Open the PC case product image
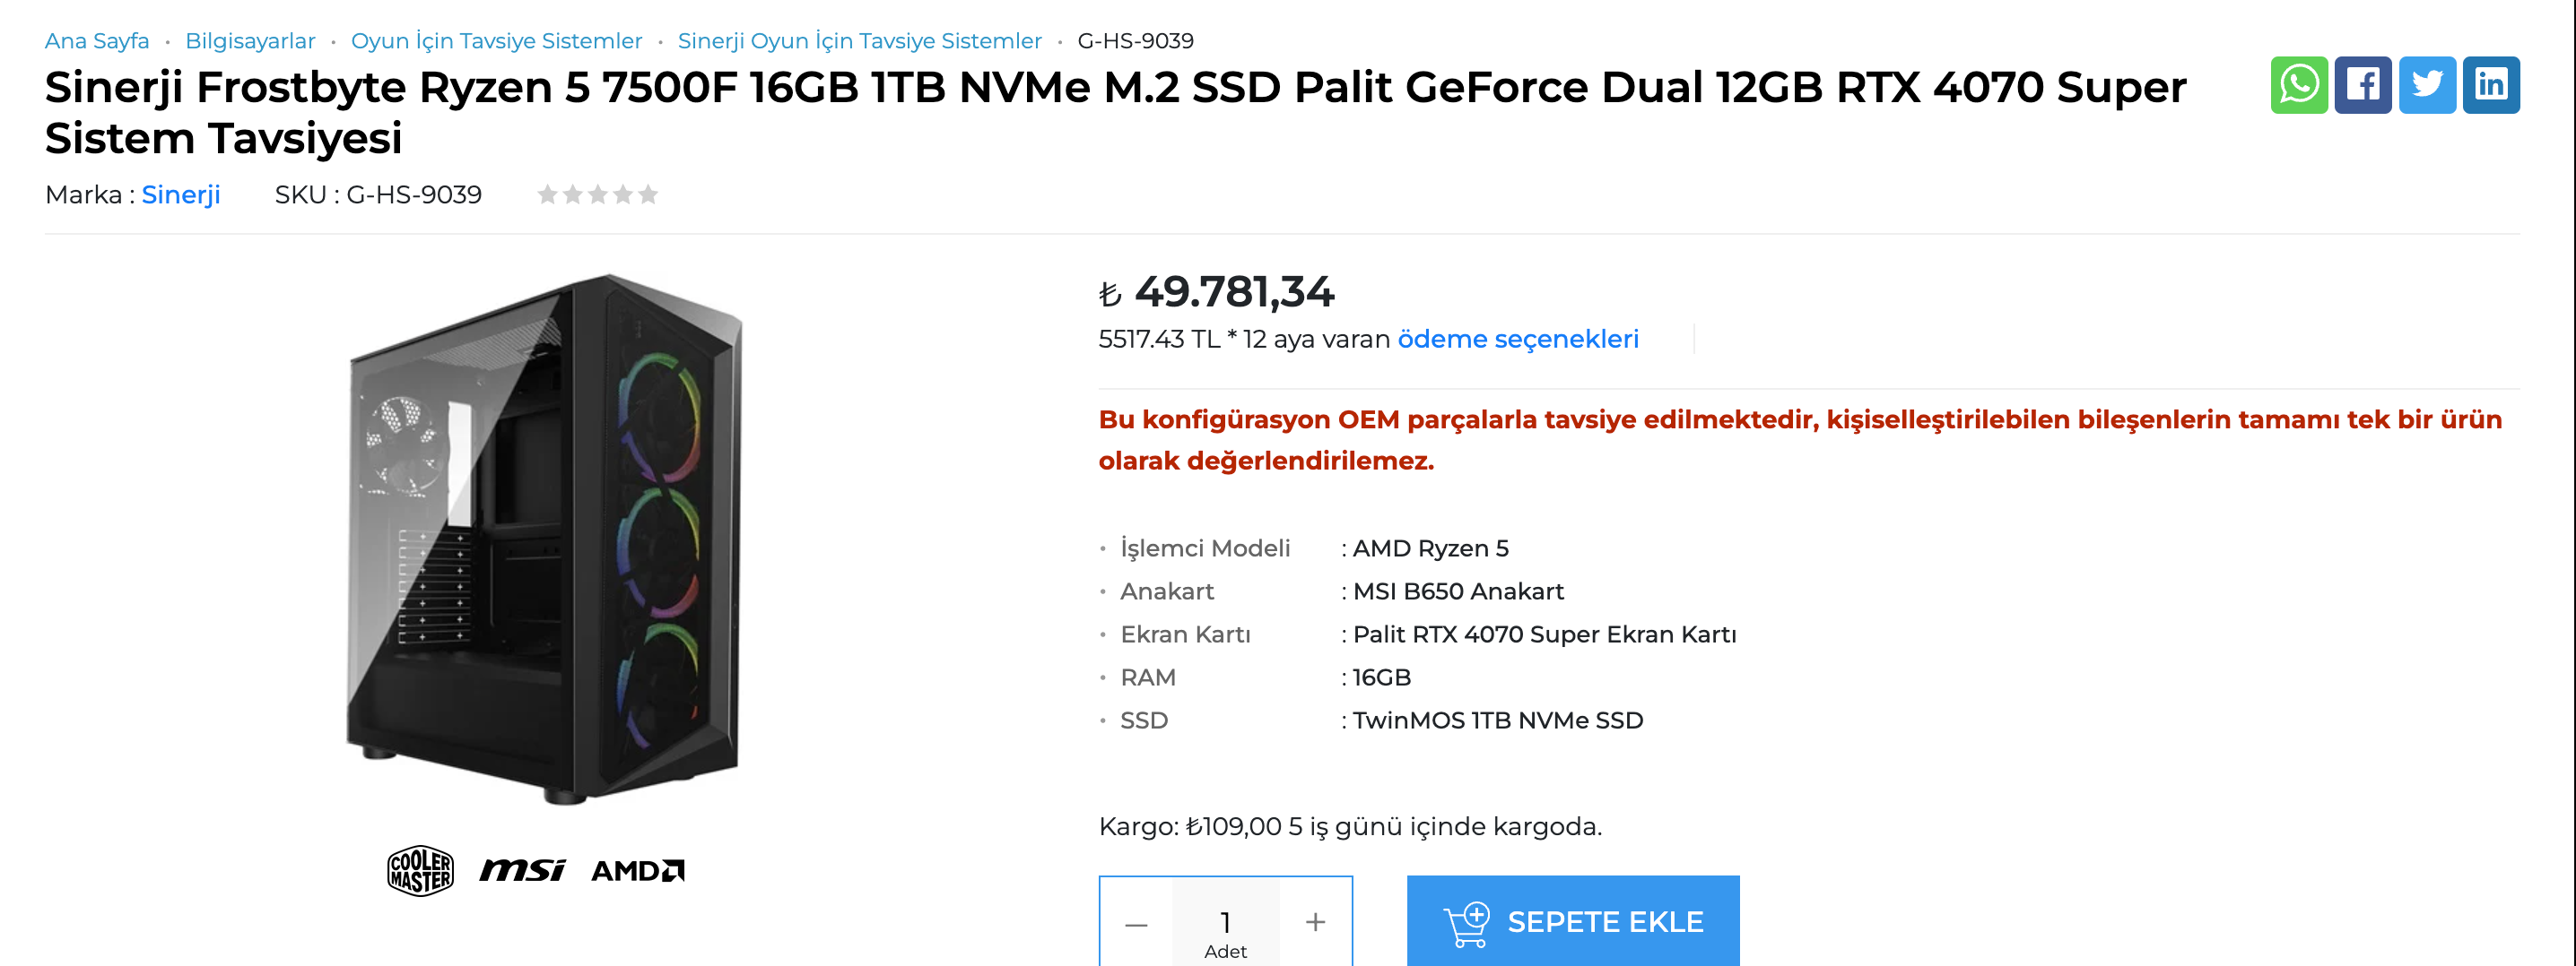 pos(545,539)
